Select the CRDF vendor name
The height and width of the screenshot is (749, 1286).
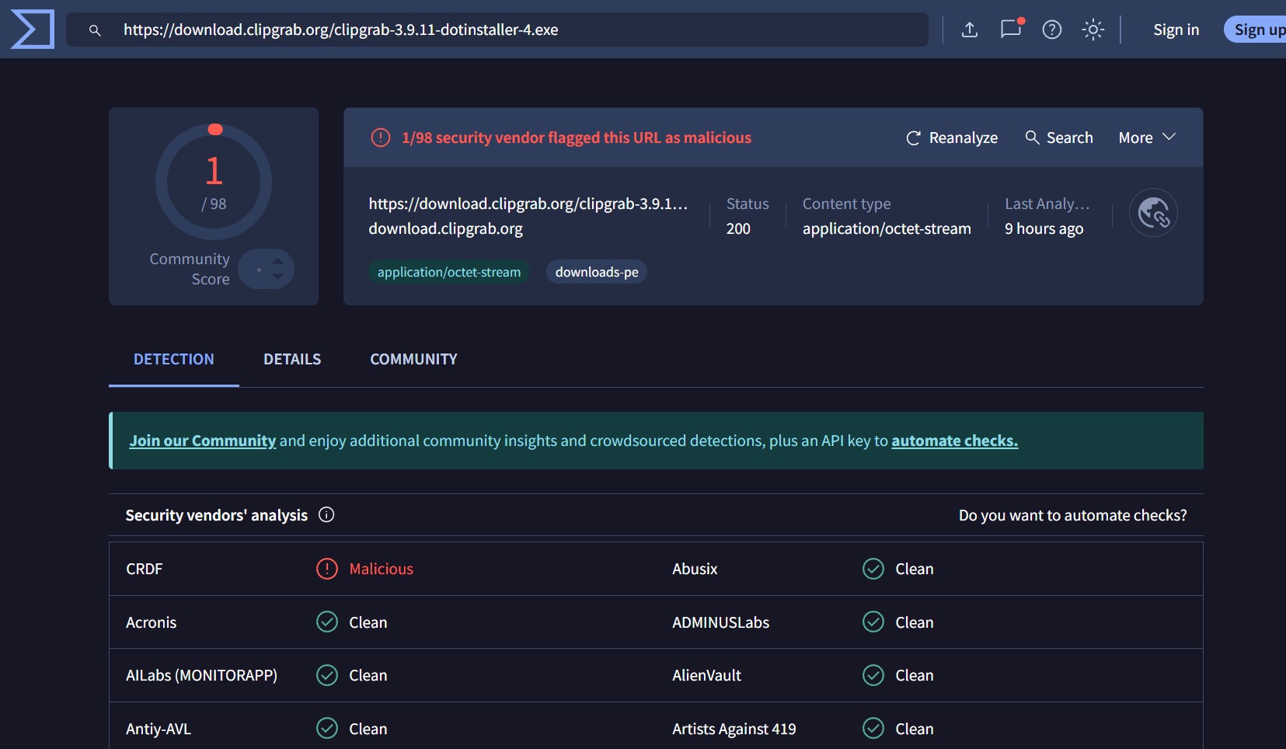[145, 569]
